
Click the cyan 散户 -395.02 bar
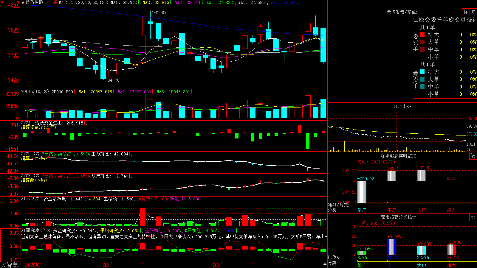click(x=362, y=192)
